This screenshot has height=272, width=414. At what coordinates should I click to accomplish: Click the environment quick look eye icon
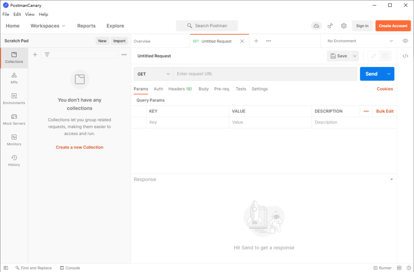(405, 41)
